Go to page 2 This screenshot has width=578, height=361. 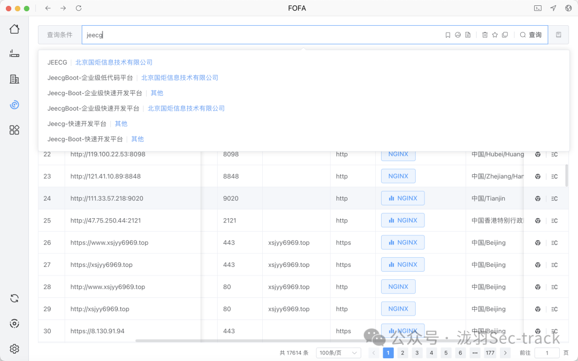[x=402, y=353]
